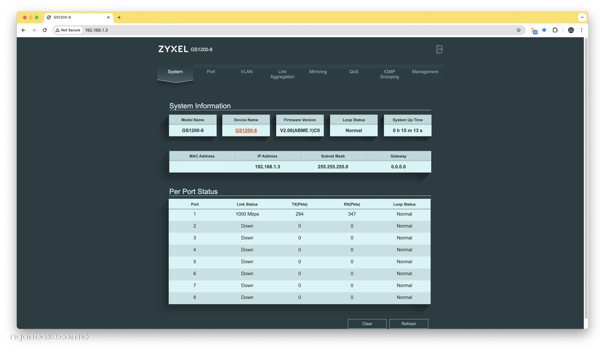Open the IGMP Snooping tab

[389, 74]
